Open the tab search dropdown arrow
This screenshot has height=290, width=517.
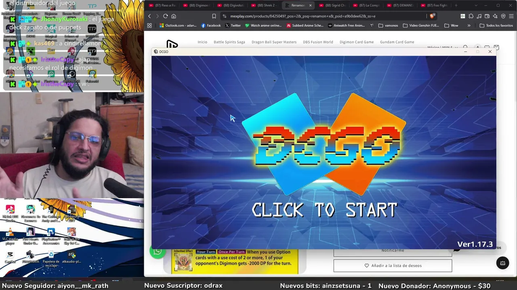coord(476,5)
